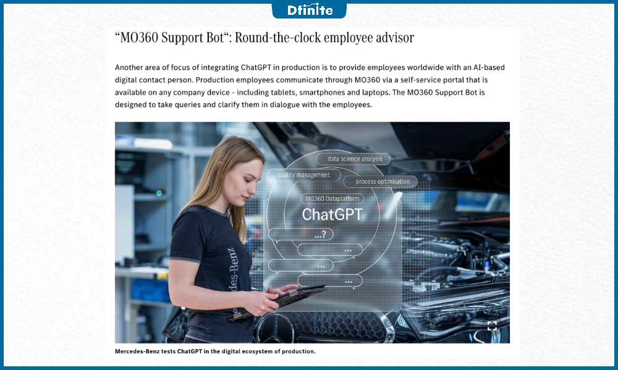Open the Mercedes-Benz ChatGPT production photo
This screenshot has width=618, height=370.
click(x=312, y=232)
